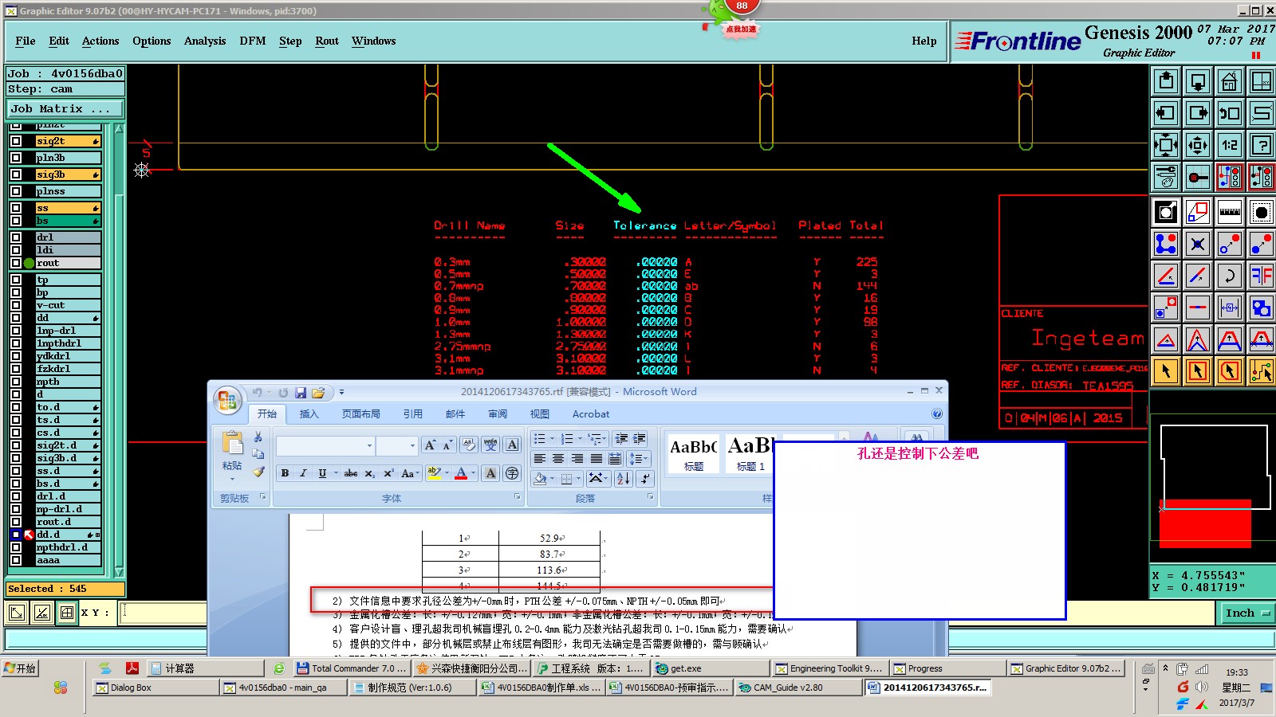Click the curved arrow rotate icon
Screen dimensions: 1276x717
(1229, 276)
